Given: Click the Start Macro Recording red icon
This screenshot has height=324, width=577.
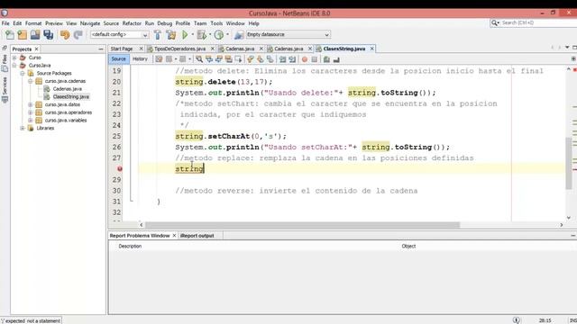Looking at the screenshot, I should click(x=305, y=59).
